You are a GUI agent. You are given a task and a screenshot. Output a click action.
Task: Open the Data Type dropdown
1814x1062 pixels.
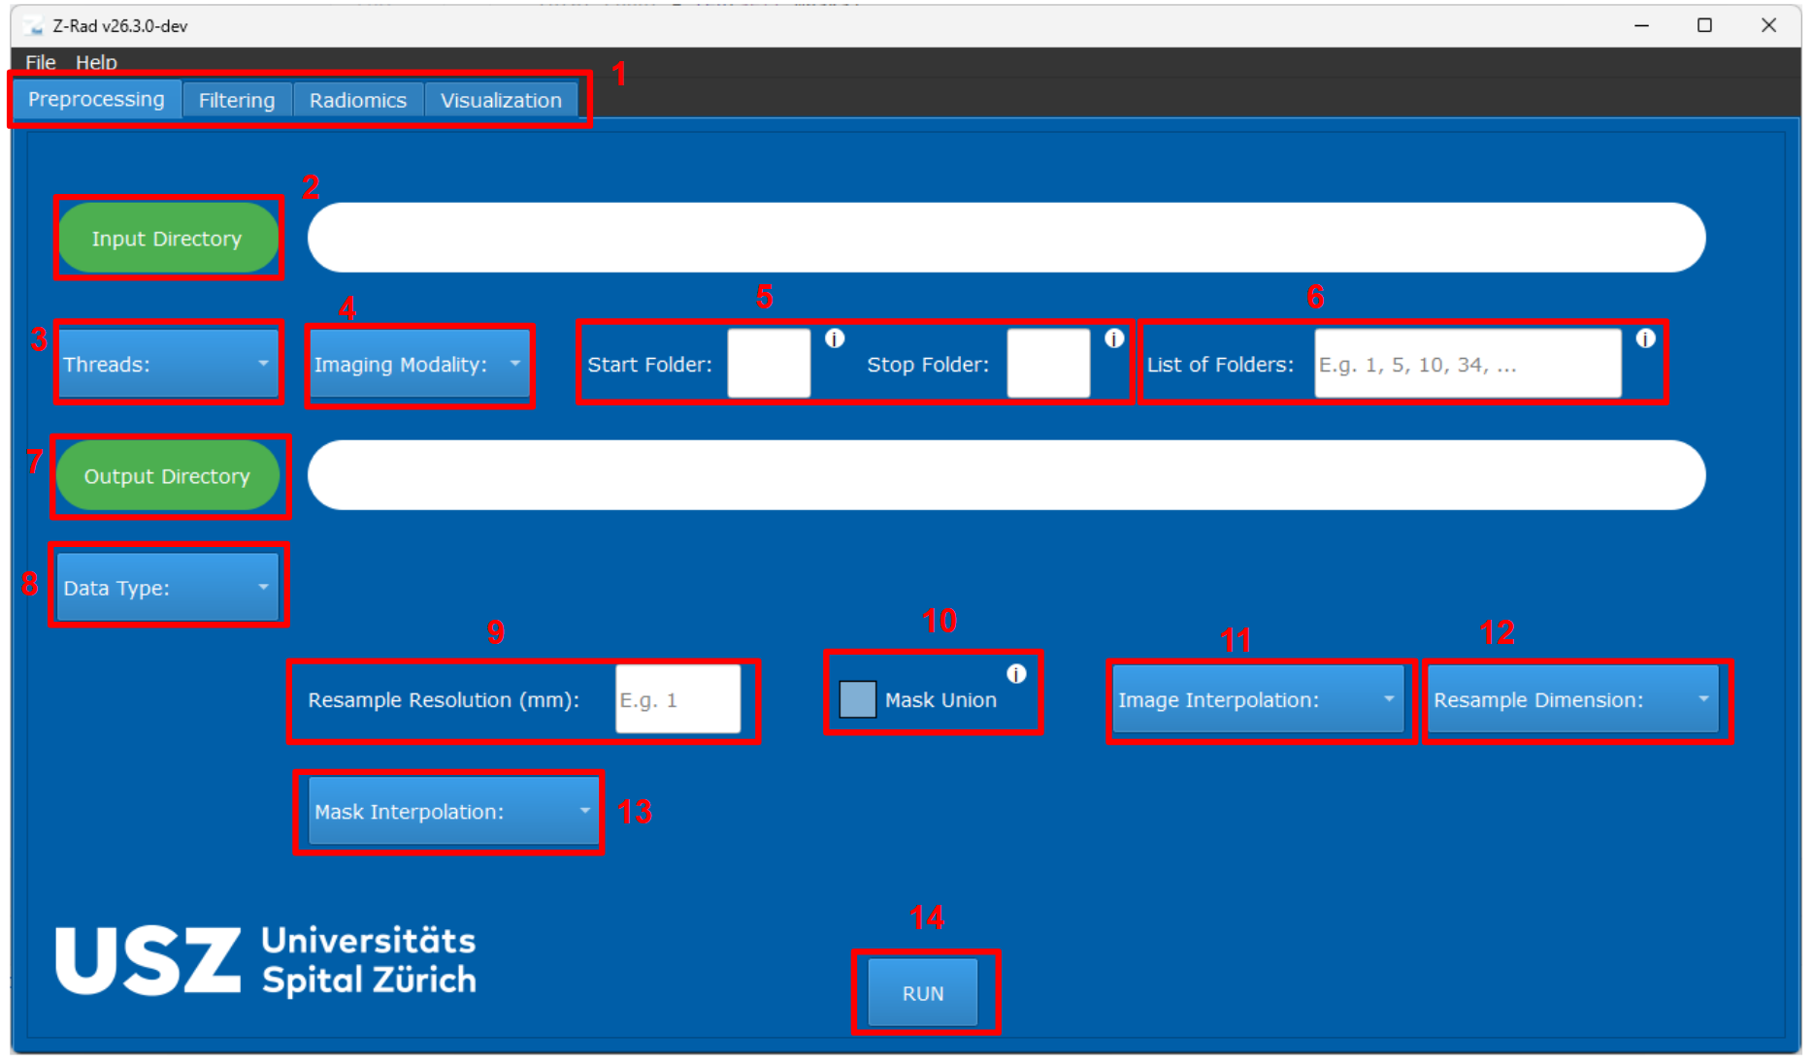click(169, 587)
